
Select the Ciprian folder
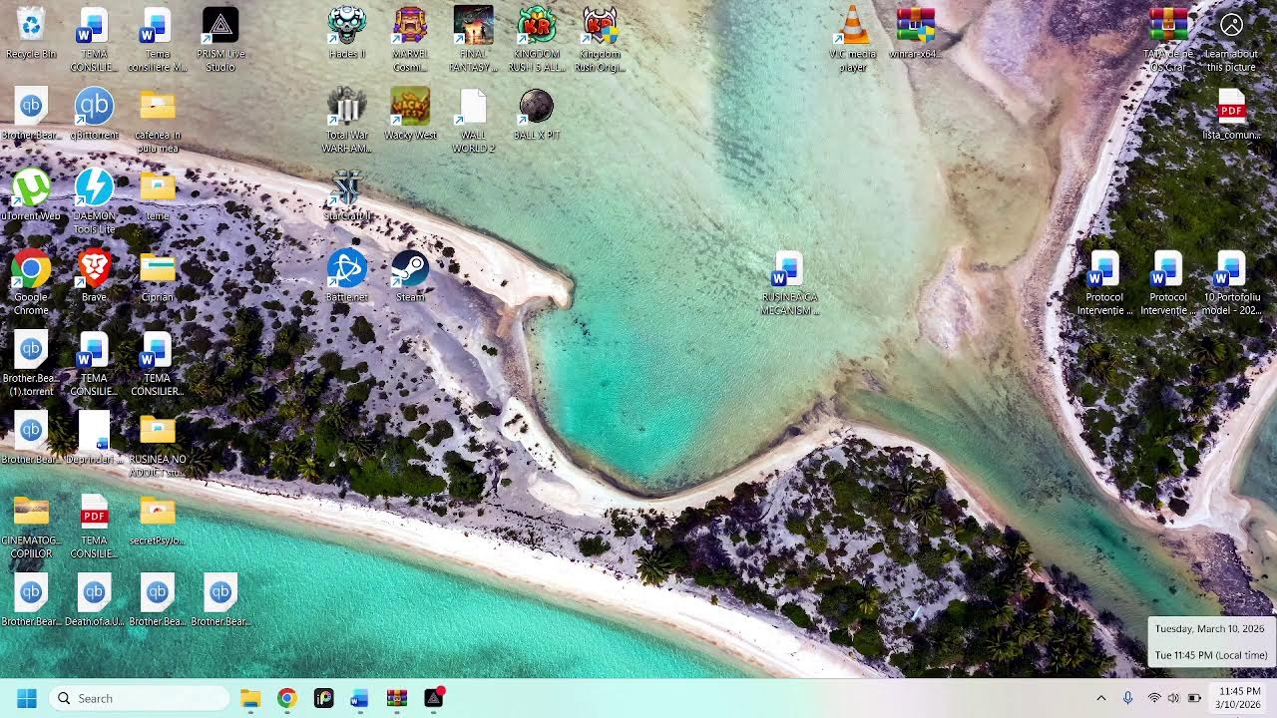coord(158,276)
